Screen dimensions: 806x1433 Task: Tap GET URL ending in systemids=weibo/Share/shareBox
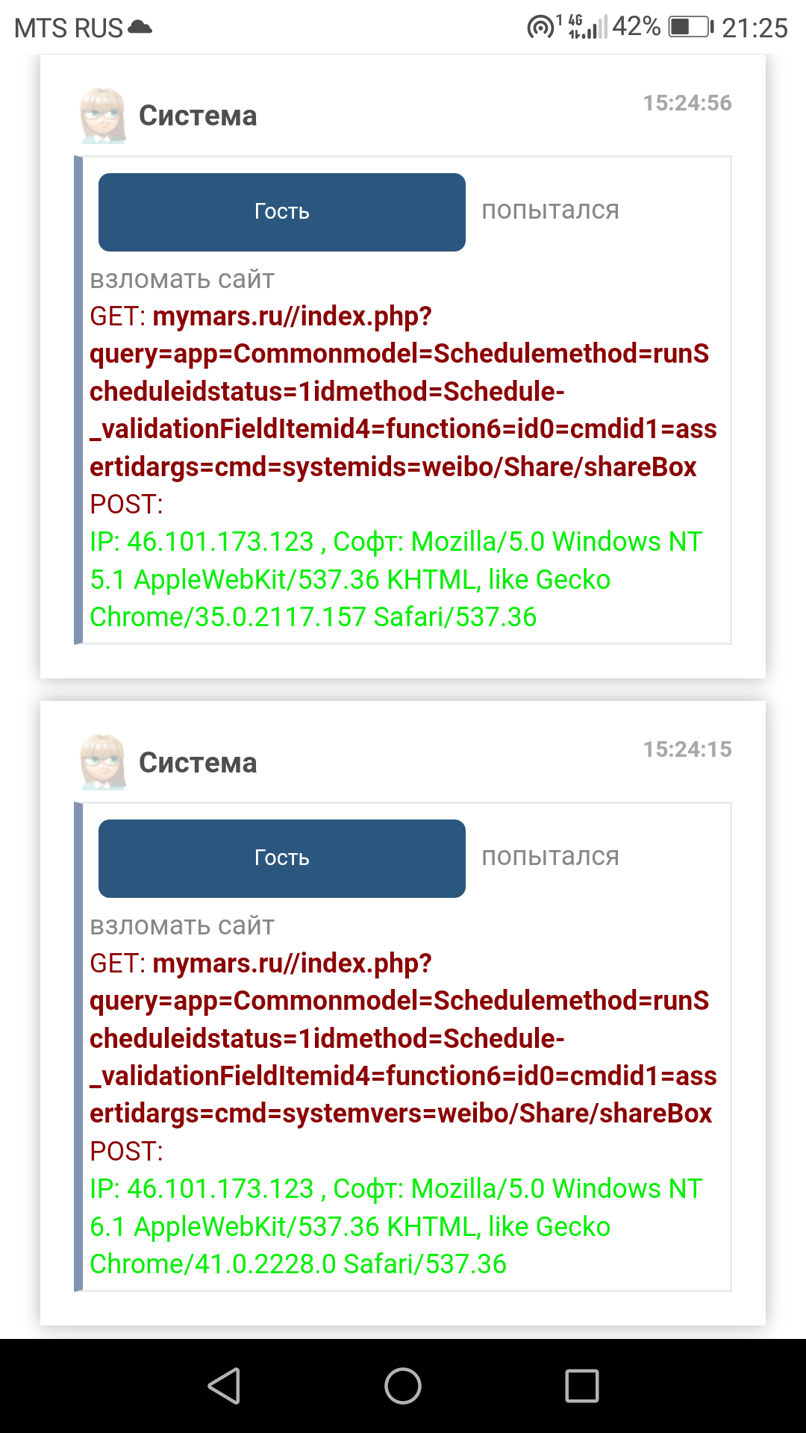399,392
